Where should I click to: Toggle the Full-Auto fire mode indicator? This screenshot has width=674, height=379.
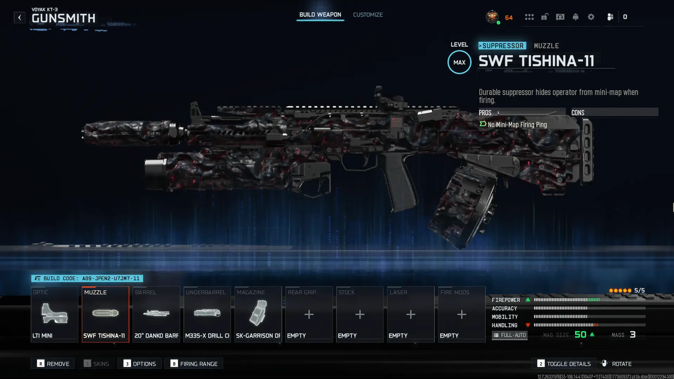tap(509, 335)
